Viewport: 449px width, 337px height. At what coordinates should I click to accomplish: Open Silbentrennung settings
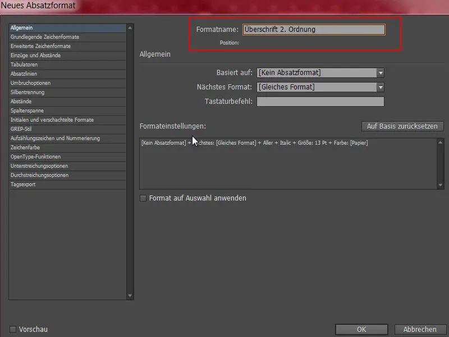pyautogui.click(x=67, y=92)
